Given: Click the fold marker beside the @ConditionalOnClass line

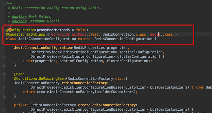Looking at the screenshot, I should point(4,34).
